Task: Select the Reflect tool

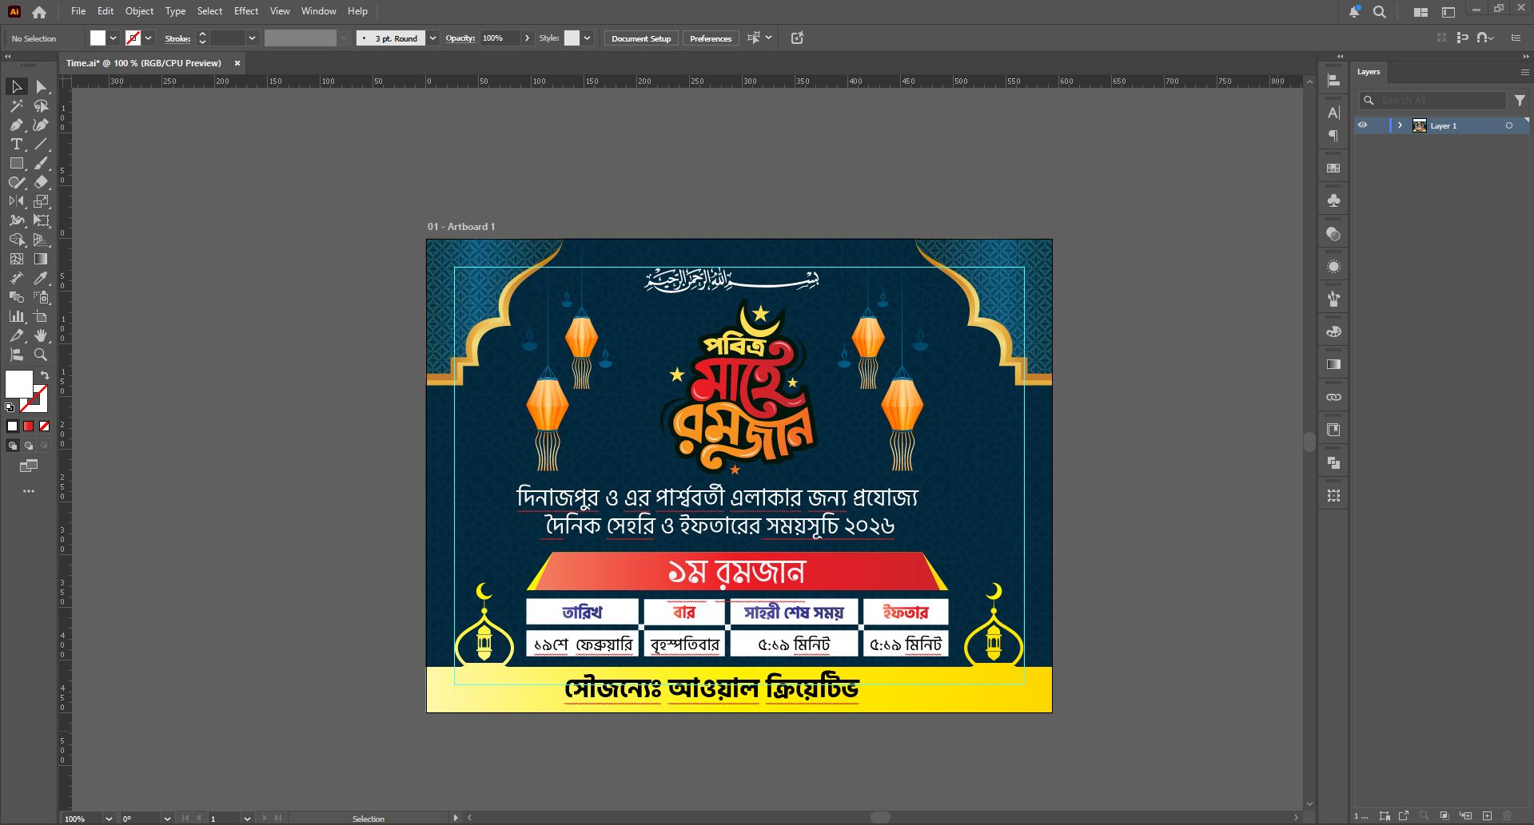Action: point(16,201)
